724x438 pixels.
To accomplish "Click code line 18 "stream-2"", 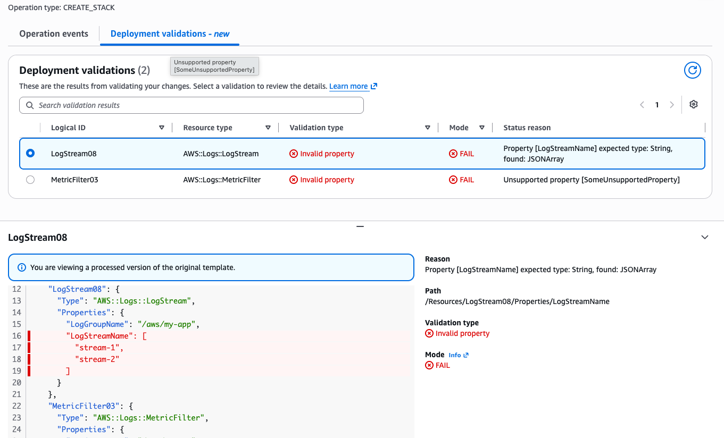I will [97, 359].
